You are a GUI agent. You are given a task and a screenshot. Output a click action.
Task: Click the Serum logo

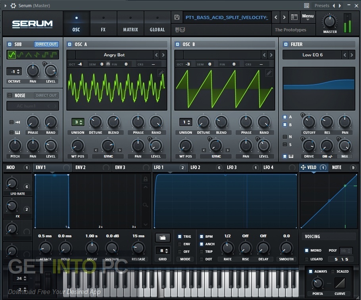click(x=32, y=24)
